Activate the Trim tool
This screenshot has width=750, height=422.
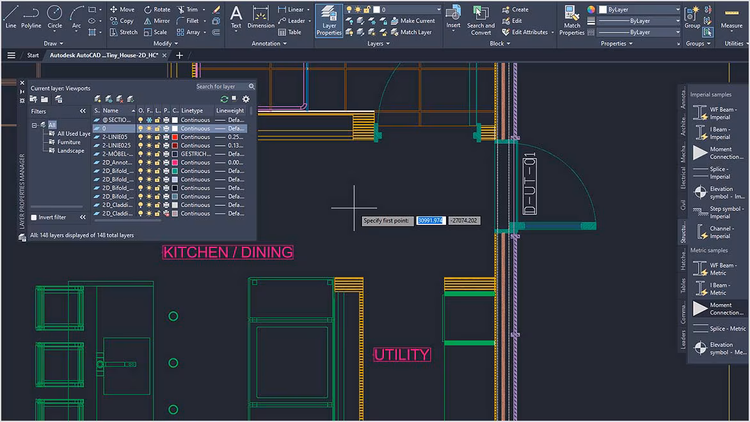pos(187,9)
